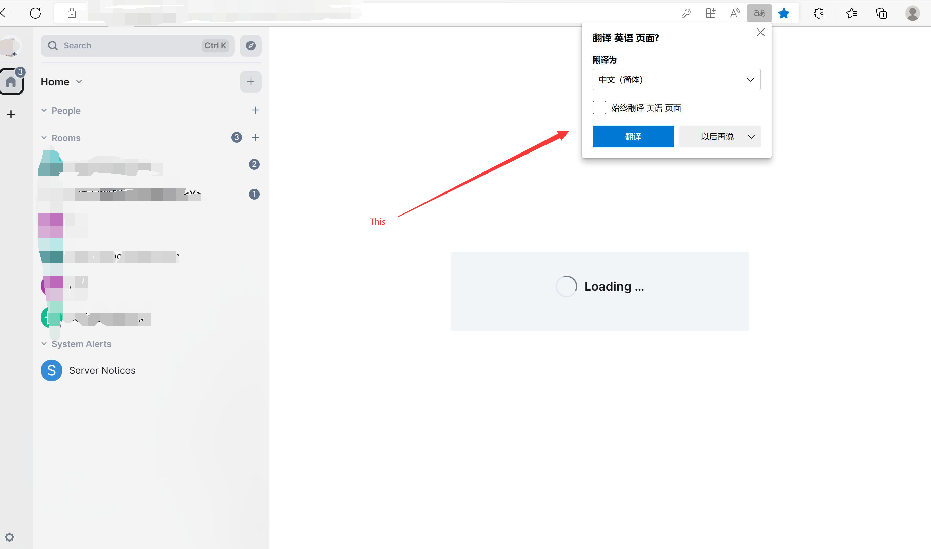
Task: Check the 始终翻译 英语 页面 checkbox
Action: (599, 107)
